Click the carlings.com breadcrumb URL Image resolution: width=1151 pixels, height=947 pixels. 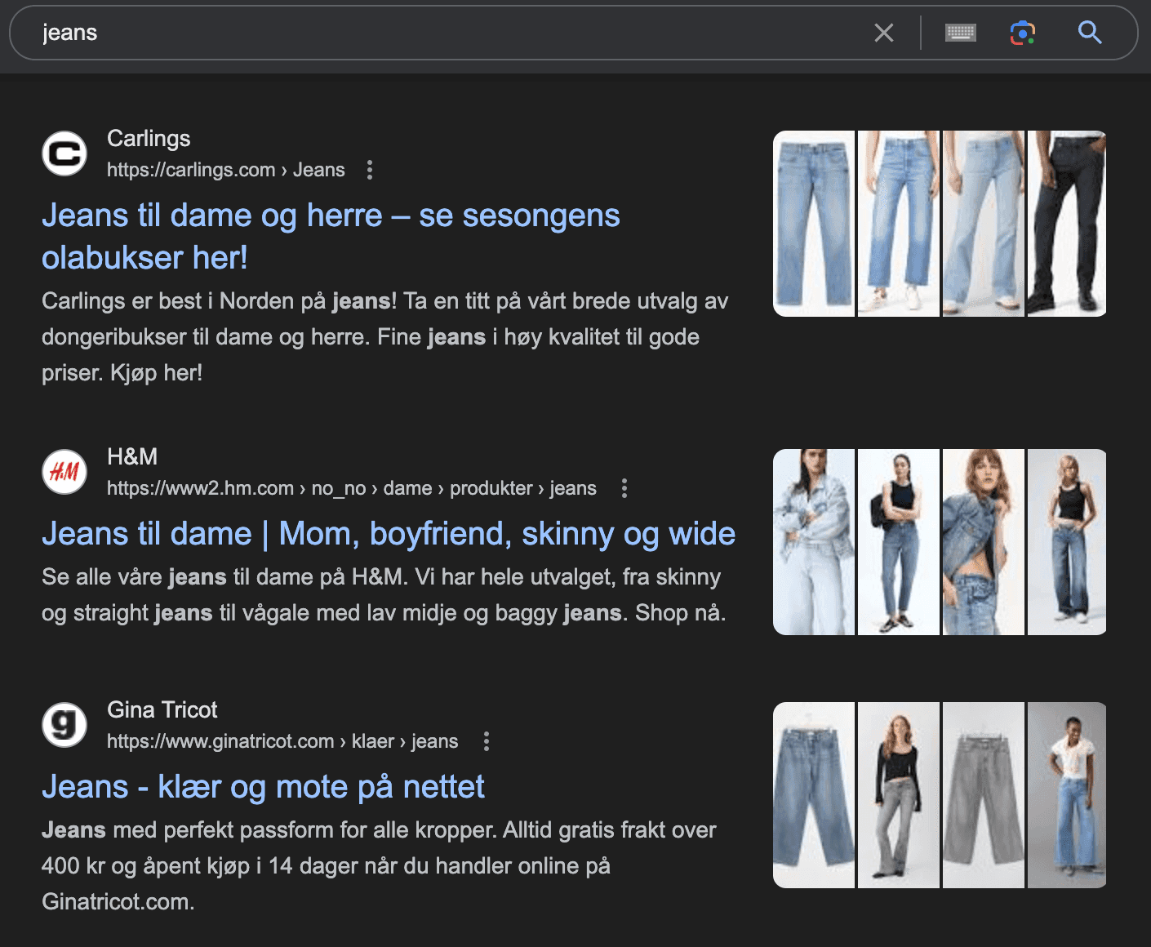190,169
